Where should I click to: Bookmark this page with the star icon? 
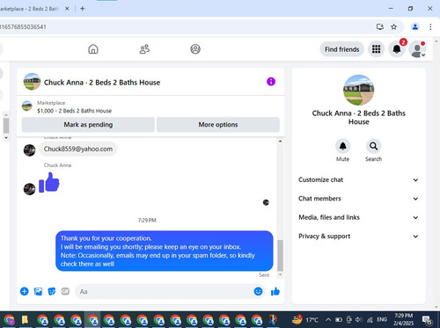393,27
